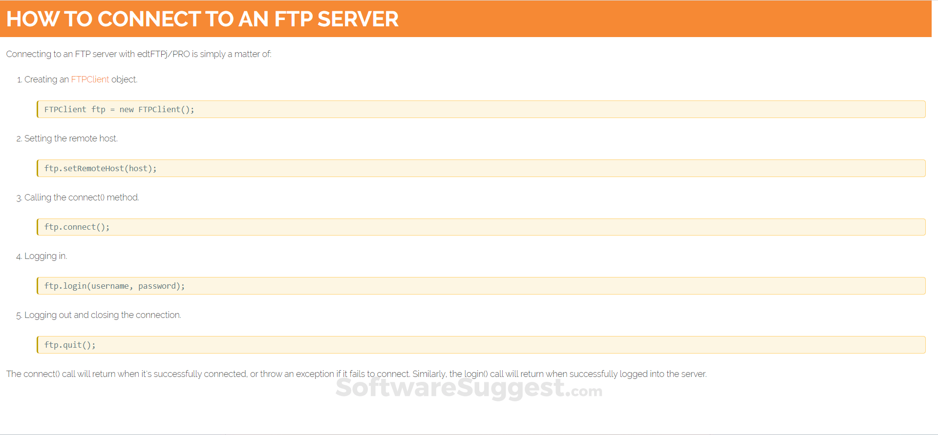Click the ftp.setRemoteHost(host) code snippet
The image size is (938, 435).
click(x=100, y=169)
